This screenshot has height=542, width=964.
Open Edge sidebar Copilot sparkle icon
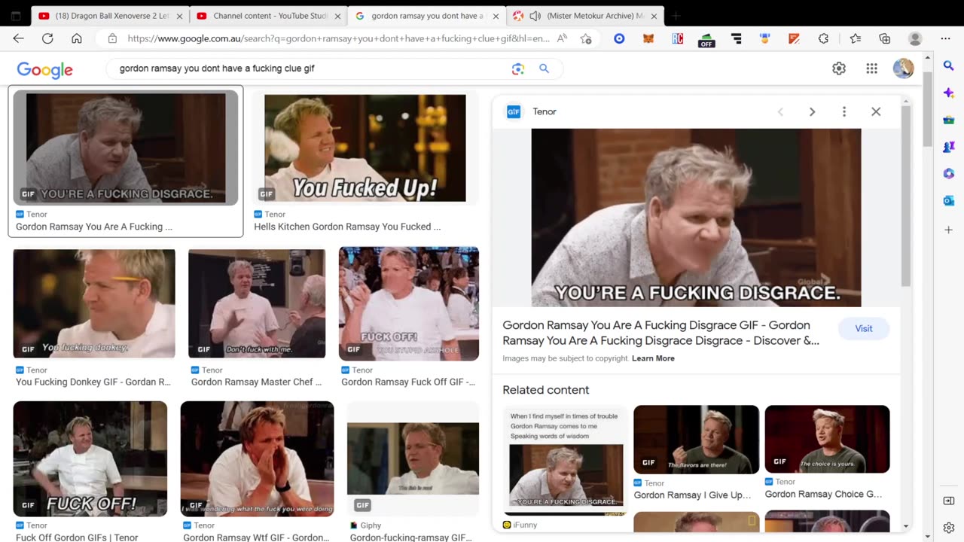[948, 93]
